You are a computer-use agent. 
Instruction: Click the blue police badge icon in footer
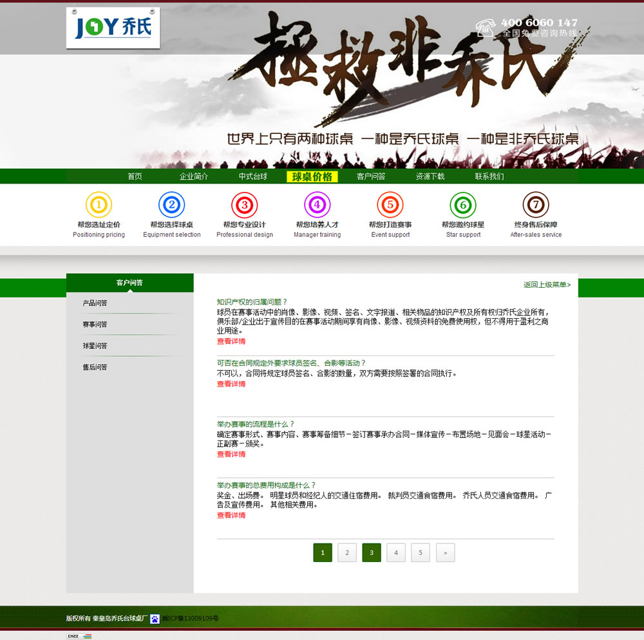click(x=155, y=618)
